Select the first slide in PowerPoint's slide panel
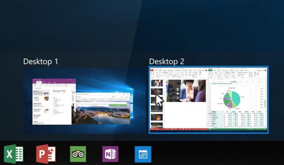This screenshot has height=165, width=284. (x=156, y=83)
